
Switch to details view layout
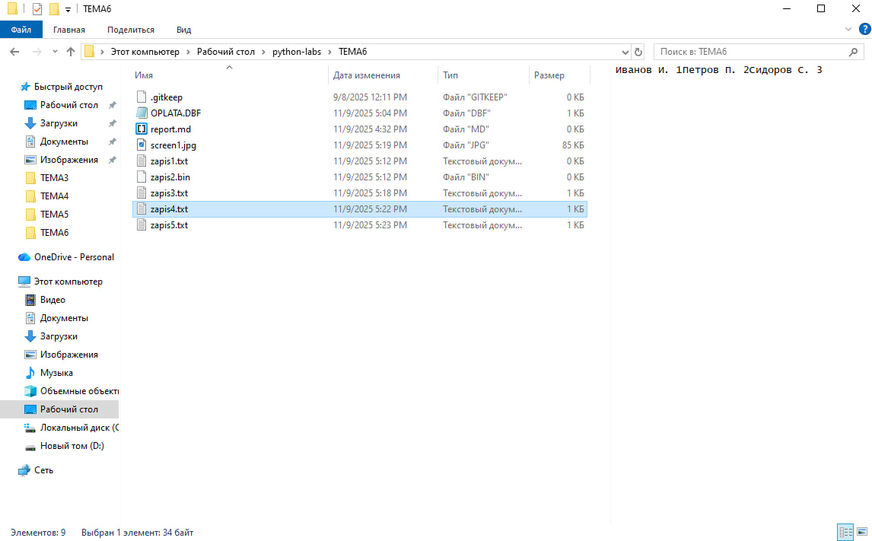pos(845,532)
